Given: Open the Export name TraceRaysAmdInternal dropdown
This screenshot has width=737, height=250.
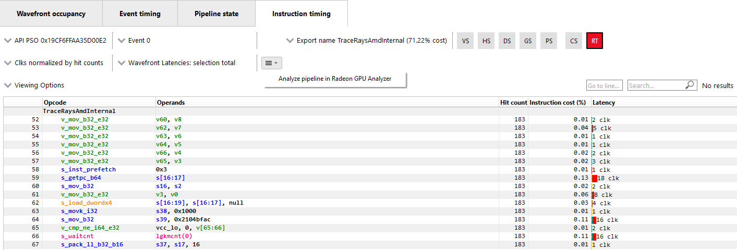Looking at the screenshot, I should [x=367, y=41].
